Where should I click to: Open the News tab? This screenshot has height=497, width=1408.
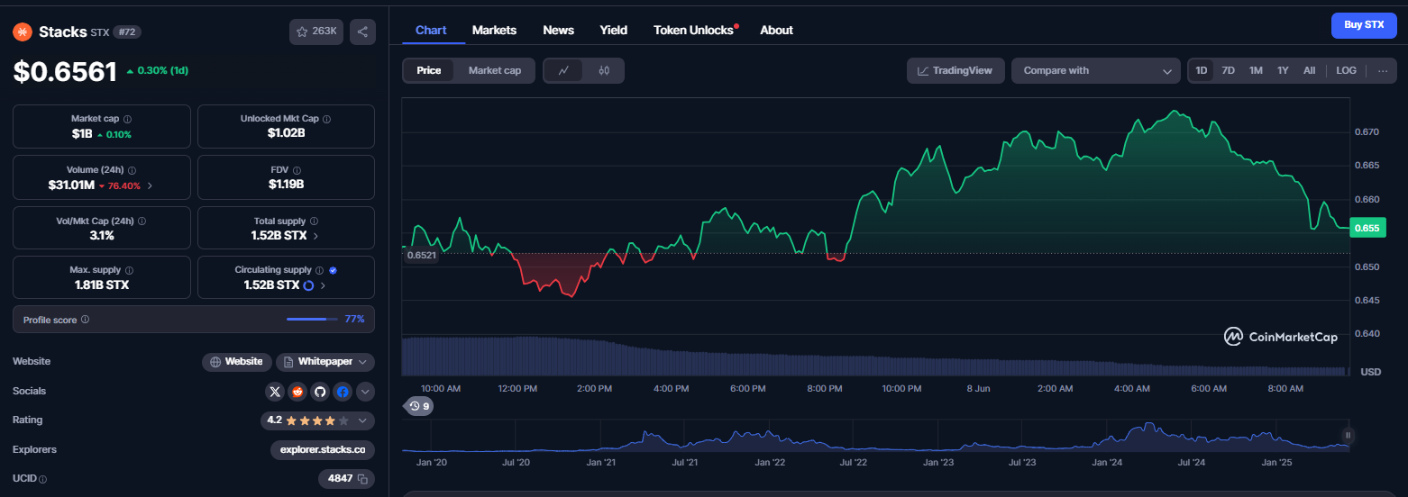click(x=559, y=30)
